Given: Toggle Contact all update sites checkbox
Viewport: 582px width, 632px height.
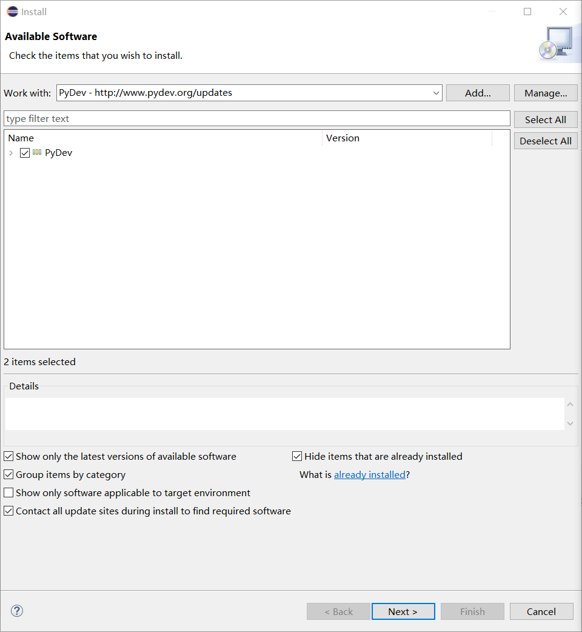Looking at the screenshot, I should [8, 511].
